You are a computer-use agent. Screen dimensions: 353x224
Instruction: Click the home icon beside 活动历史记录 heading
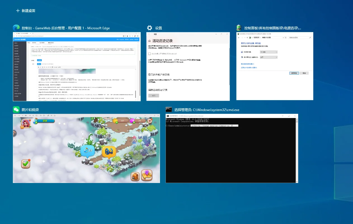149,41
